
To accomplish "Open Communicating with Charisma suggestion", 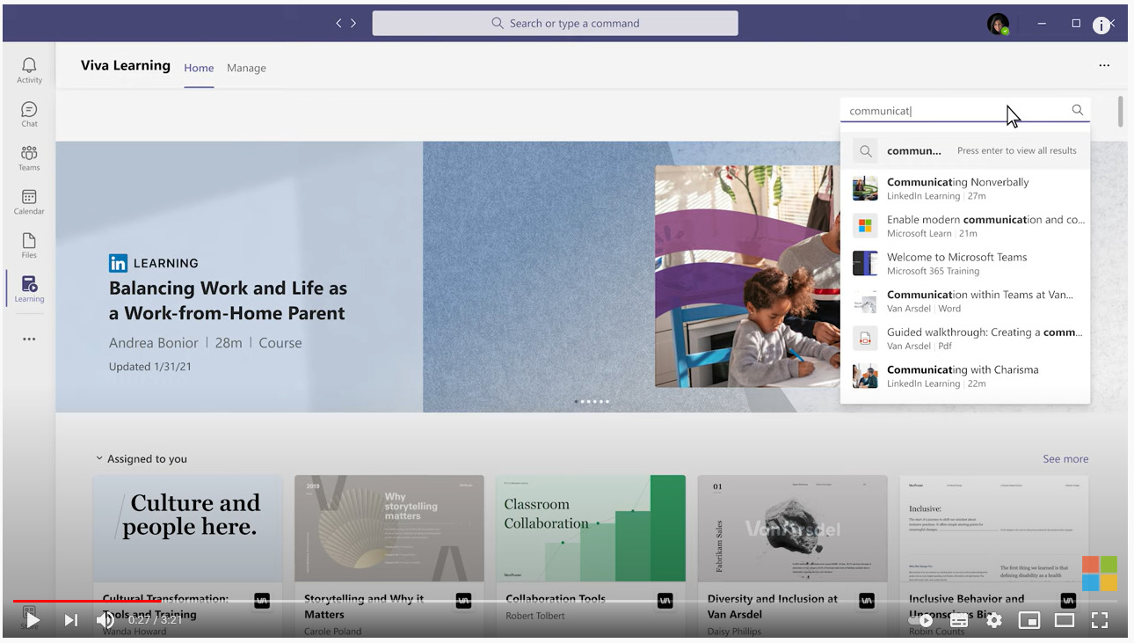I will [965, 376].
